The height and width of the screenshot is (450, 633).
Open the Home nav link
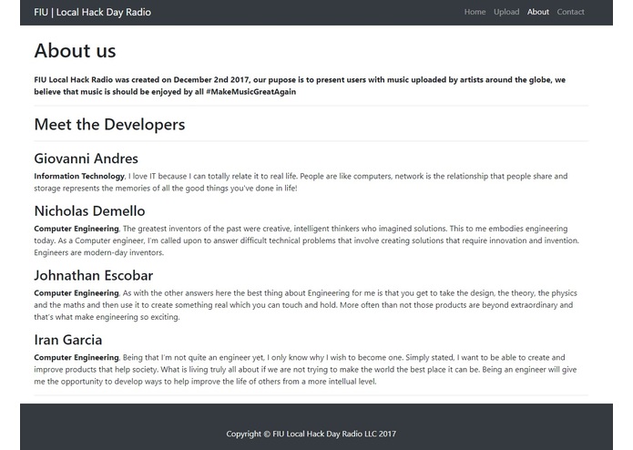pyautogui.click(x=475, y=12)
